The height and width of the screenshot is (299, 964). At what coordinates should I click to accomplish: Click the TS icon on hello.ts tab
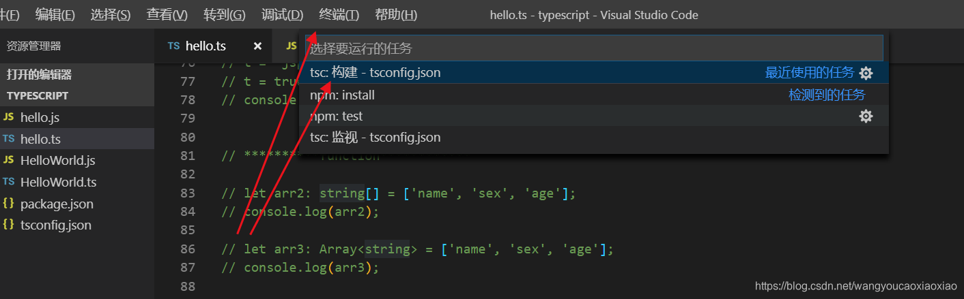pyautogui.click(x=173, y=46)
